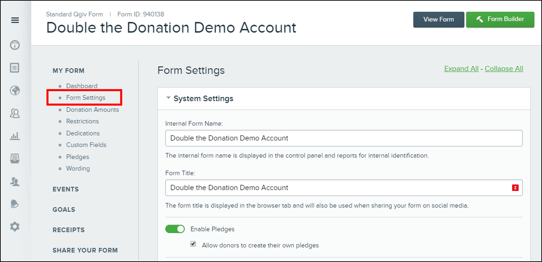Expand the SHARE YOUR FORM section
Viewport: 542px width, 262px height.
pyautogui.click(x=85, y=250)
